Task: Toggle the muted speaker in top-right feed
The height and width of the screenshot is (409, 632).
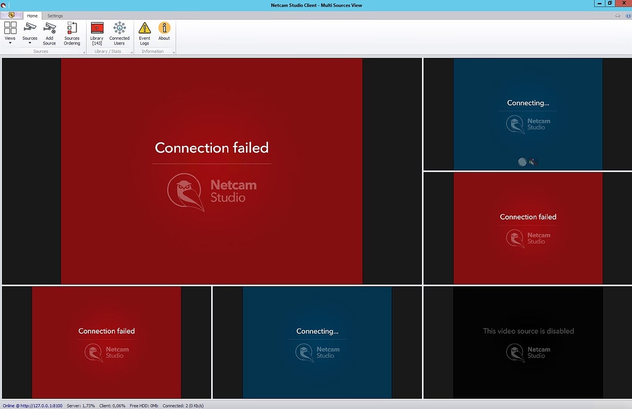Action: (532, 162)
